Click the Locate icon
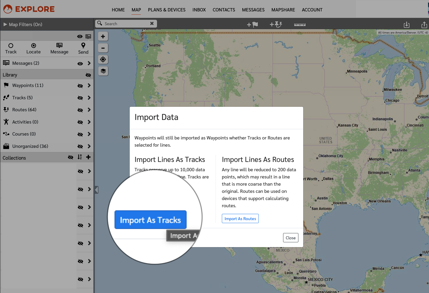429x293 pixels. 33,48
